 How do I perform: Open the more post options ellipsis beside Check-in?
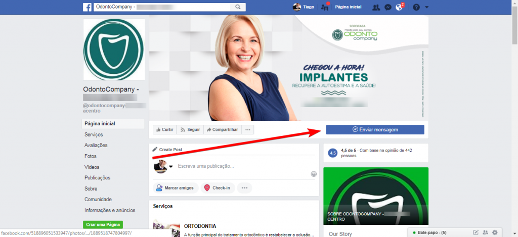tap(244, 188)
